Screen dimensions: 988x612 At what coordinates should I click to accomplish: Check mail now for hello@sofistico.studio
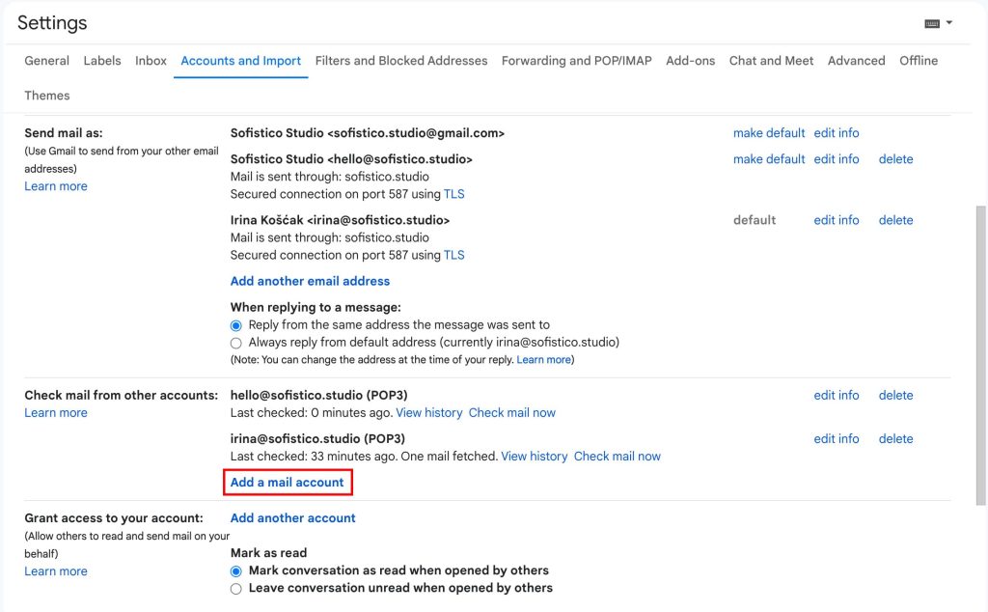511,412
